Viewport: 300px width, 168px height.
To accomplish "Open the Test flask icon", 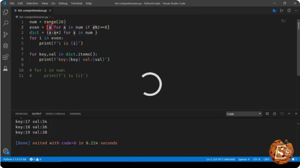I will tap(6, 68).
